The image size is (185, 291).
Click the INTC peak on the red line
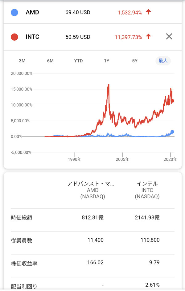[x=109, y=85]
